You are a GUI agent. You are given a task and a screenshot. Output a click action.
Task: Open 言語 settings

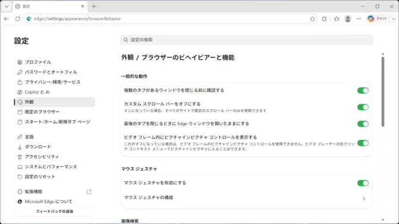pos(55,137)
